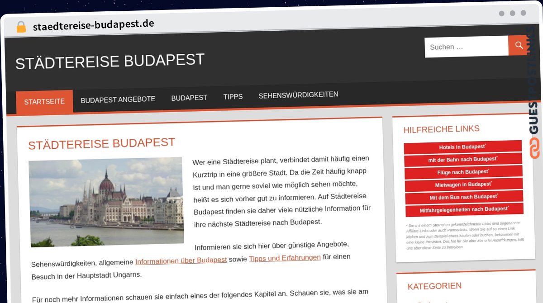
Task: Focus the 'Suchen …' search field
Action: 467,47
